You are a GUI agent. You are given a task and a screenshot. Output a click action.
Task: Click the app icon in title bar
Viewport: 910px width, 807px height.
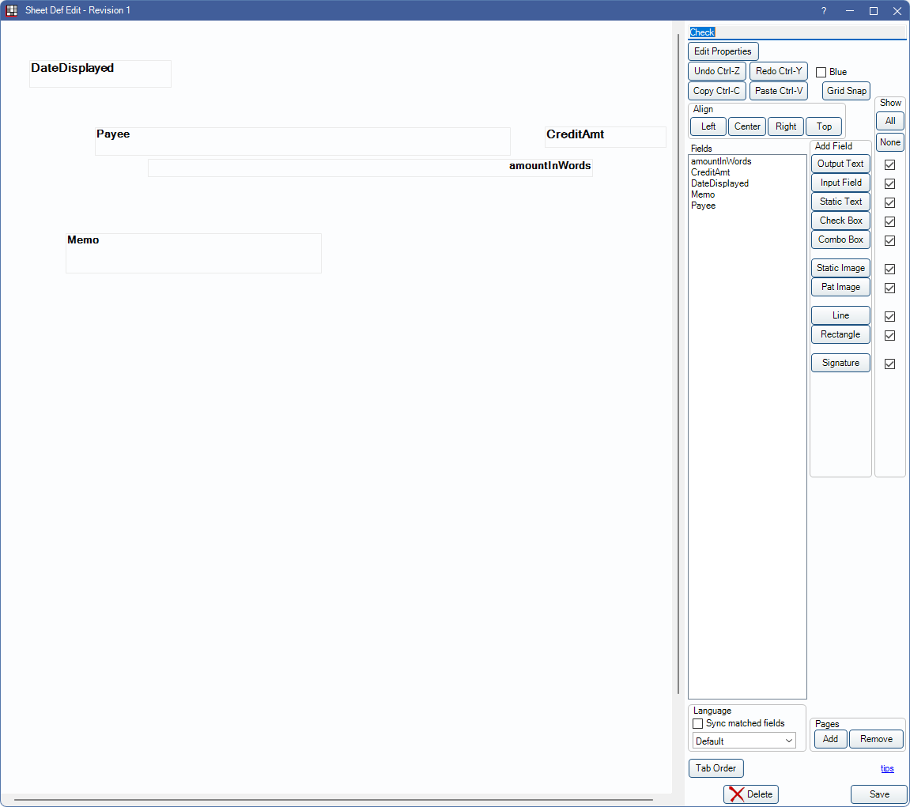[12, 11]
